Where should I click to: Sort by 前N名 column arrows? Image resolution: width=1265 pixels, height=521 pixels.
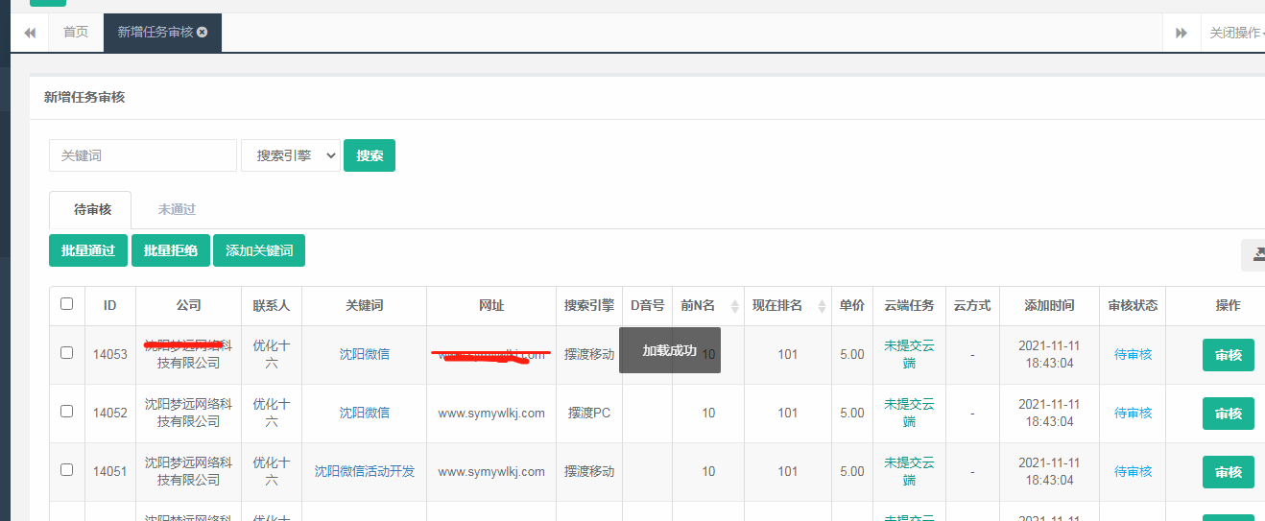tap(735, 306)
